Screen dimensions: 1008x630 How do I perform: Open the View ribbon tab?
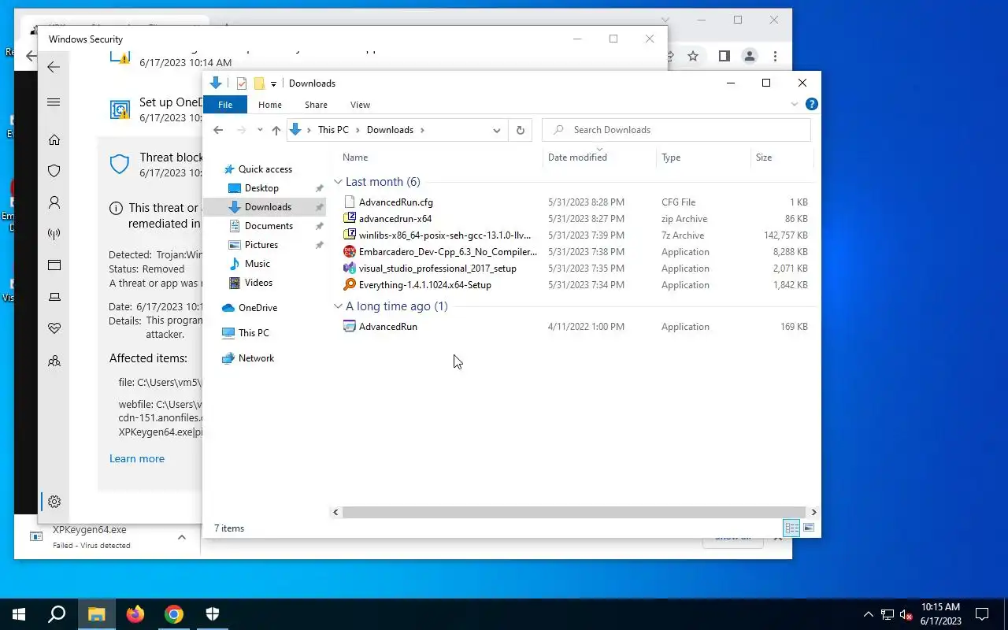(x=360, y=105)
